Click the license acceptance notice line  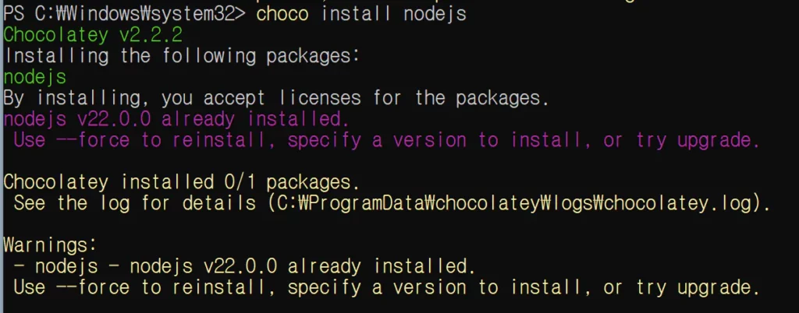pos(276,98)
